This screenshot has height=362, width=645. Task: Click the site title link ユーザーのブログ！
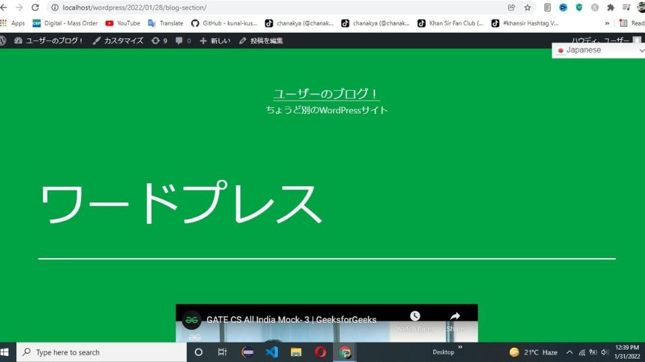(326, 94)
